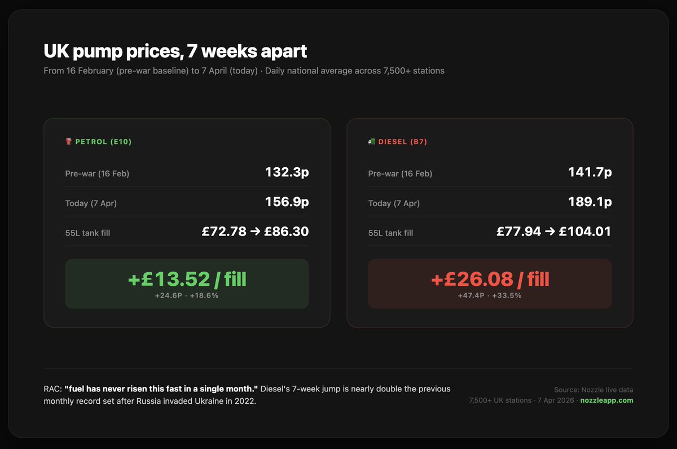Click the diesel pre-war 141.7p value

(590, 172)
